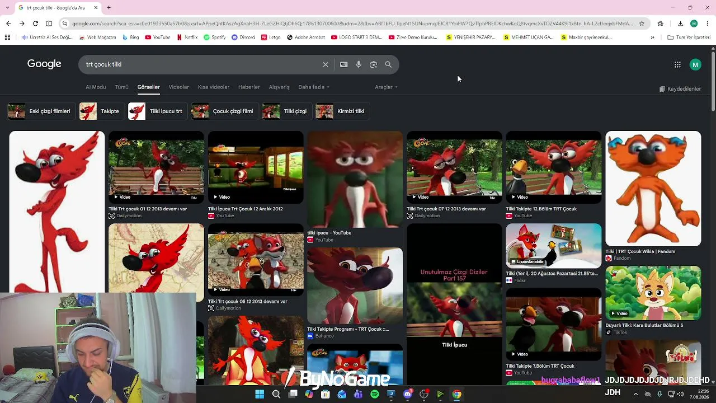The image size is (716, 403).
Task: Reload the current page
Action: tap(35, 24)
